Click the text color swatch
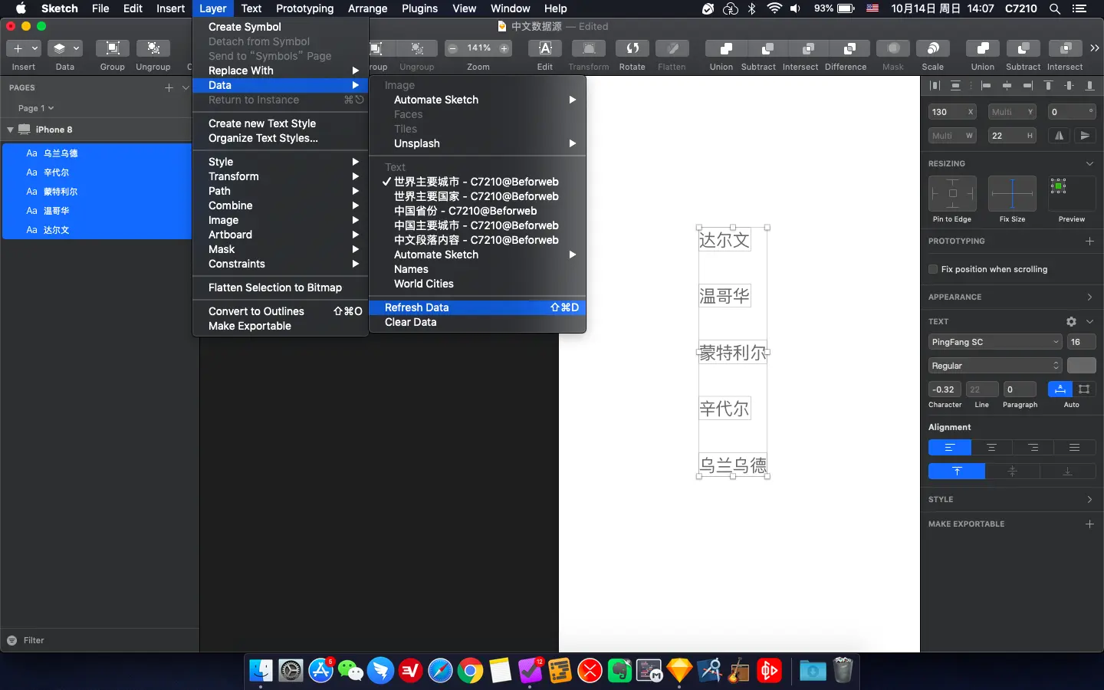Screen dimensions: 1104x690 (x=1082, y=366)
